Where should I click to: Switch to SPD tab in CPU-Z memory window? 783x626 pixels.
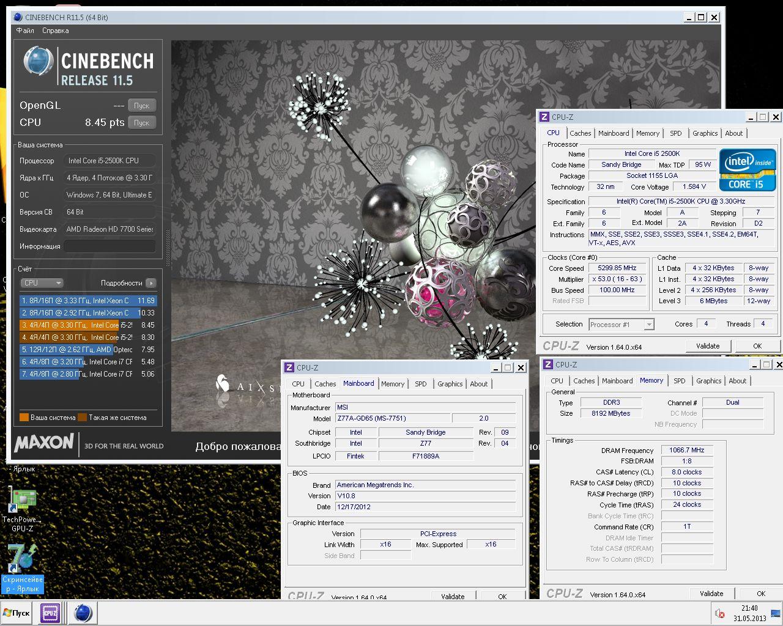(680, 381)
